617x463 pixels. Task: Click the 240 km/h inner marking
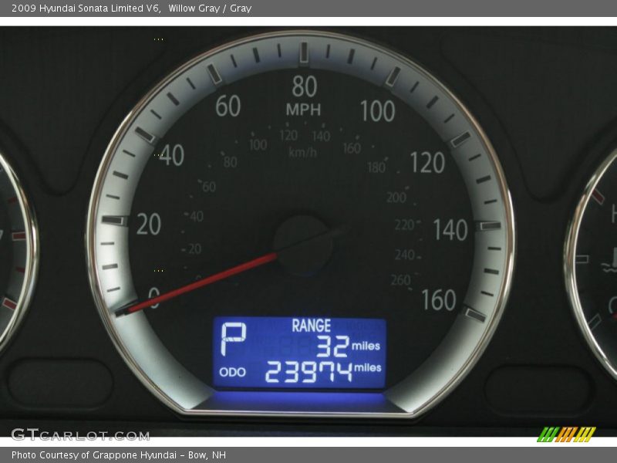point(405,255)
